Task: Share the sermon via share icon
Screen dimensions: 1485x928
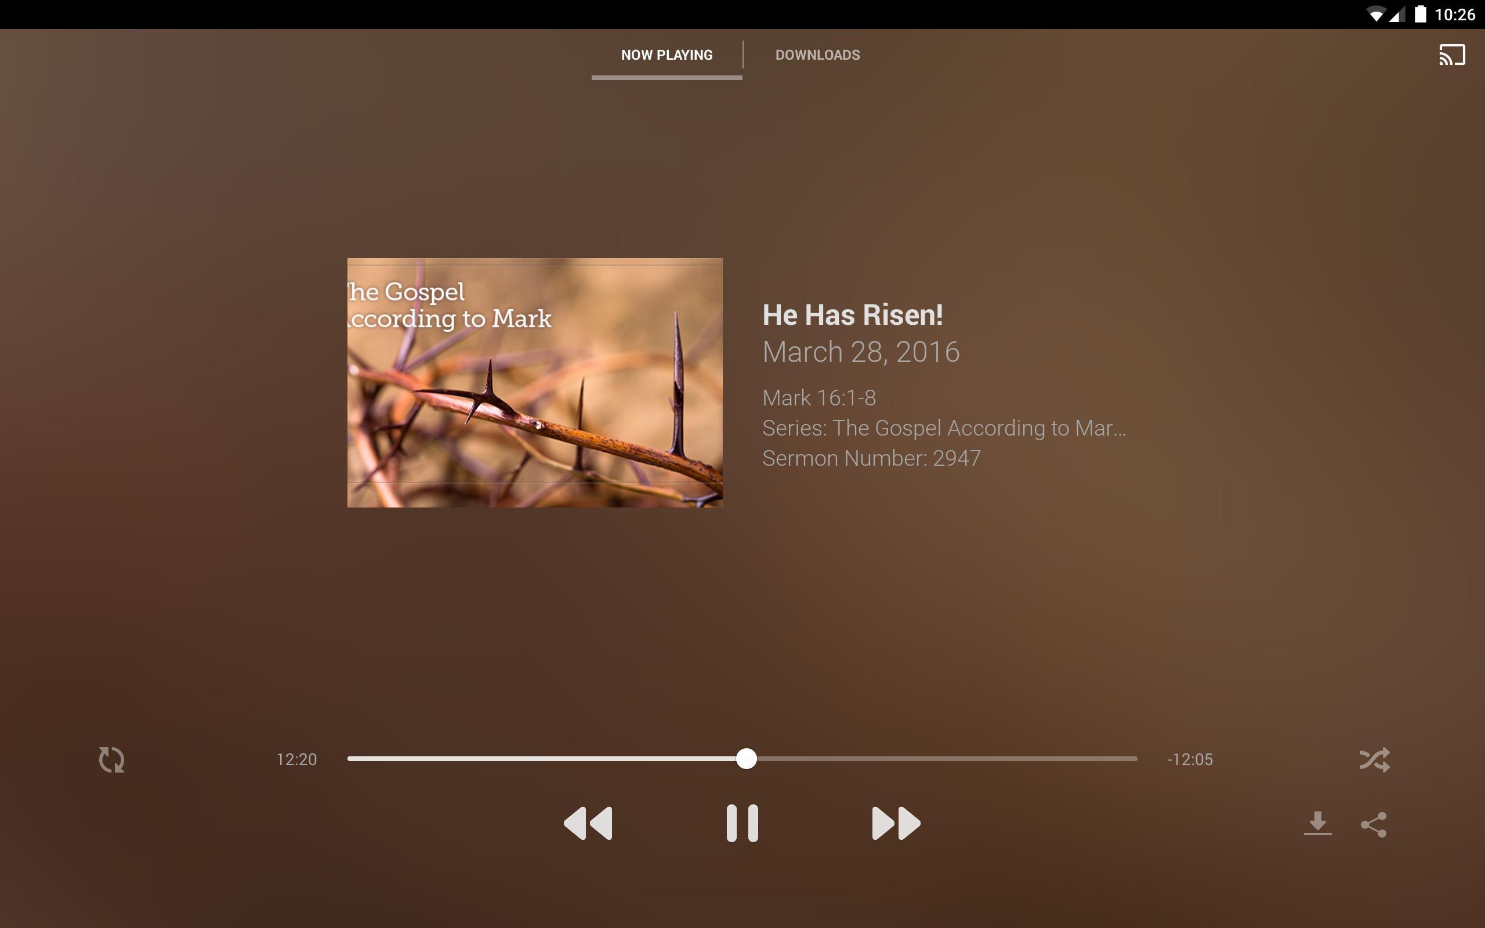Action: pyautogui.click(x=1373, y=824)
